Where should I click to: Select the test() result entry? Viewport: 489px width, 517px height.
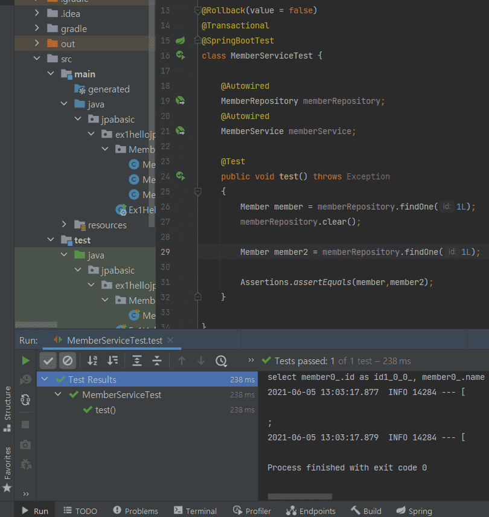(105, 410)
